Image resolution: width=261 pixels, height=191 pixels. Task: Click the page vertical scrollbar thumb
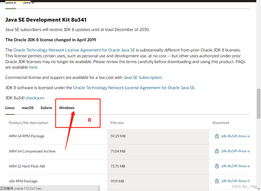click(259, 104)
